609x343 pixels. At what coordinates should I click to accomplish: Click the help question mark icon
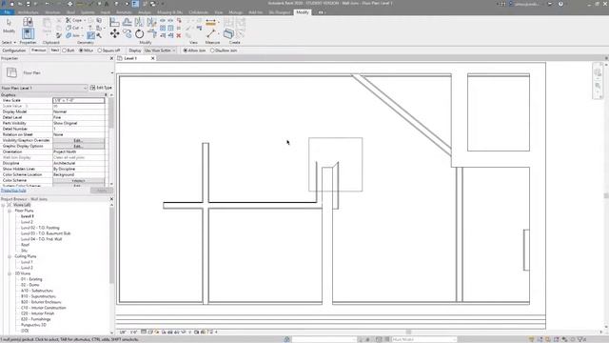pos(560,4)
